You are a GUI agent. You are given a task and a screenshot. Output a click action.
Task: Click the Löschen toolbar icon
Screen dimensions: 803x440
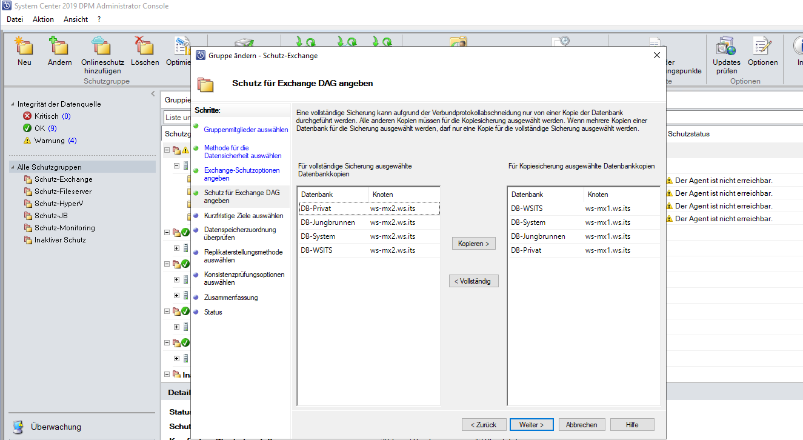144,45
